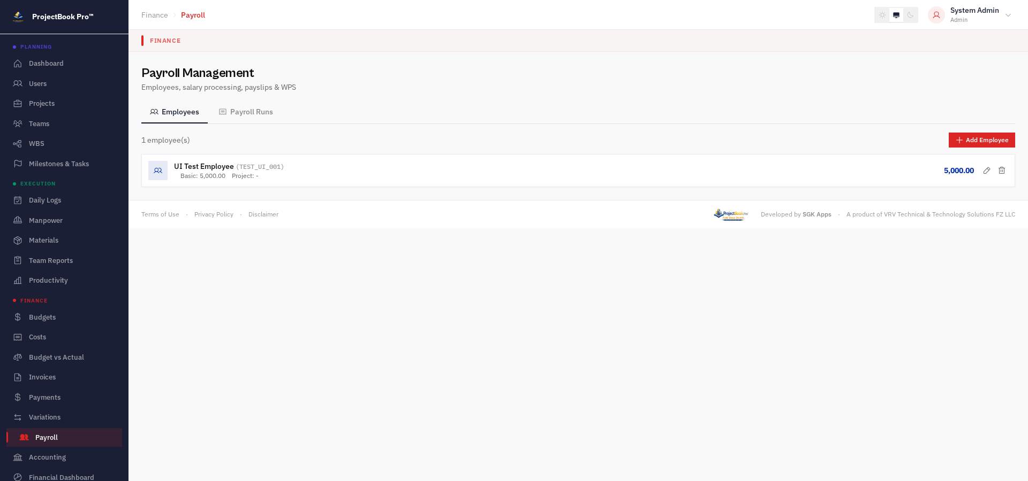Viewport: 1028px width, 481px height.
Task: Go to Payments page
Action: point(64,397)
